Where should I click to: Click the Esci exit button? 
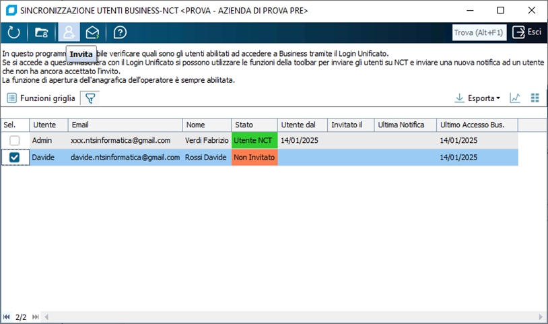526,32
